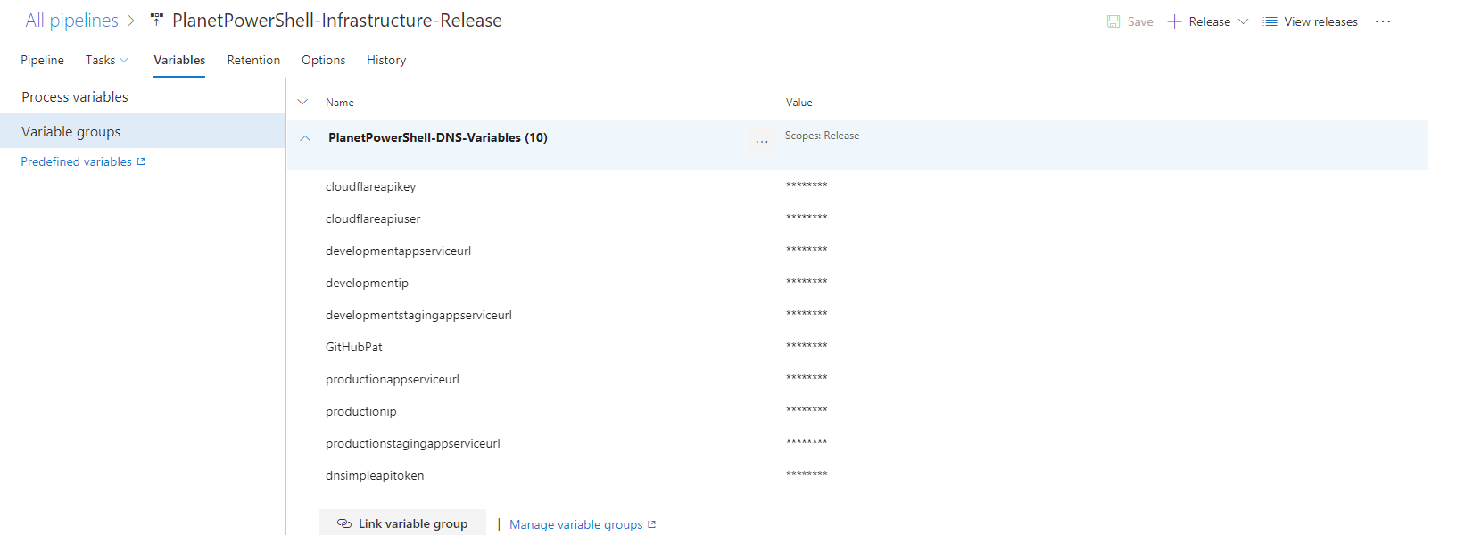Image resolution: width=1481 pixels, height=535 pixels.
Task: Click the external link icon beside Manage variable groups
Action: 651,524
